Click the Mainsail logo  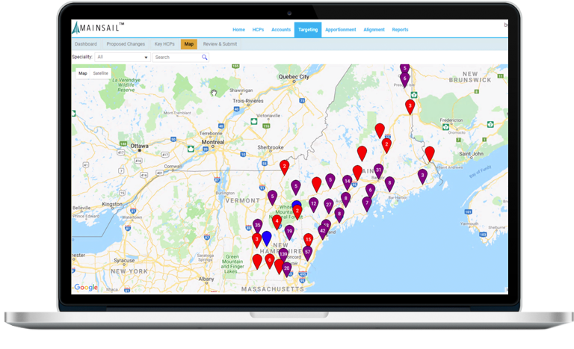(98, 28)
